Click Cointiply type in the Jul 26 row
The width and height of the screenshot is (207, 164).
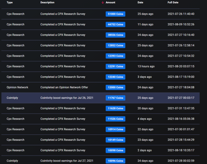pos(12,98)
